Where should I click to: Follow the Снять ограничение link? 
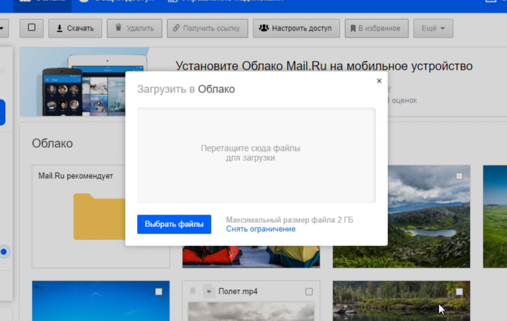point(261,229)
